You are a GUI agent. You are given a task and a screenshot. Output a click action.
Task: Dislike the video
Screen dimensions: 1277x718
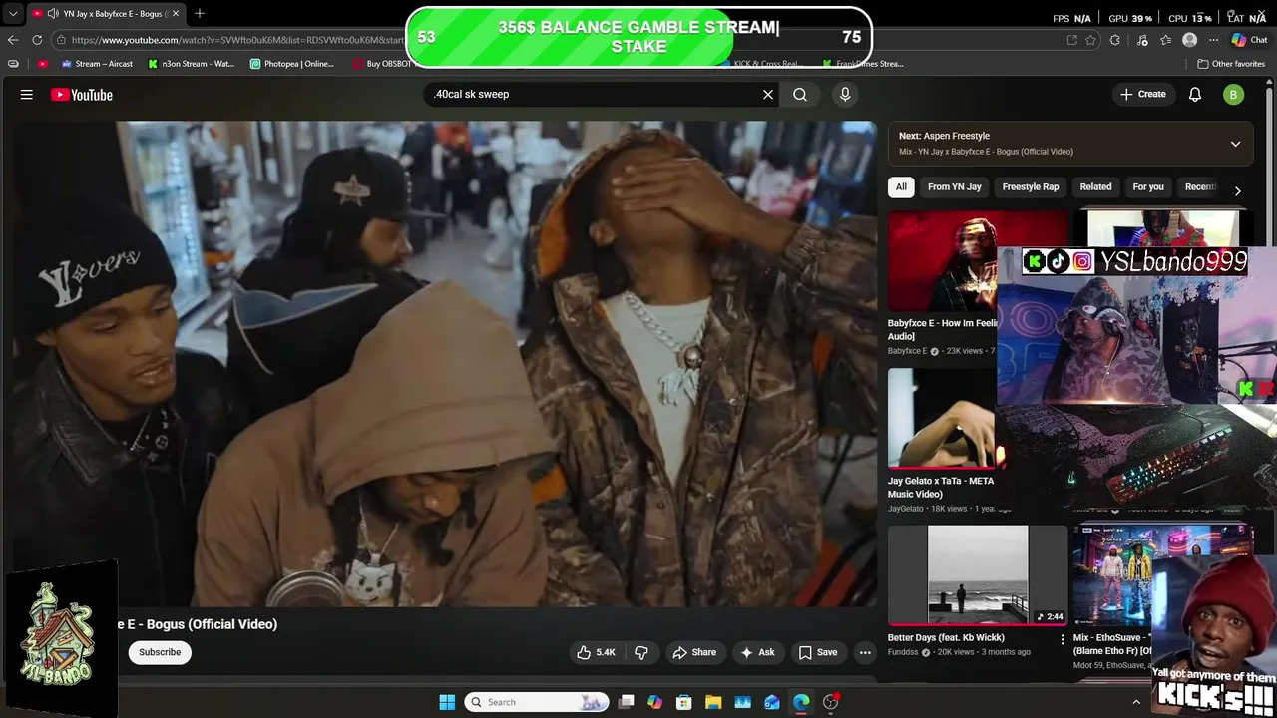pos(641,652)
